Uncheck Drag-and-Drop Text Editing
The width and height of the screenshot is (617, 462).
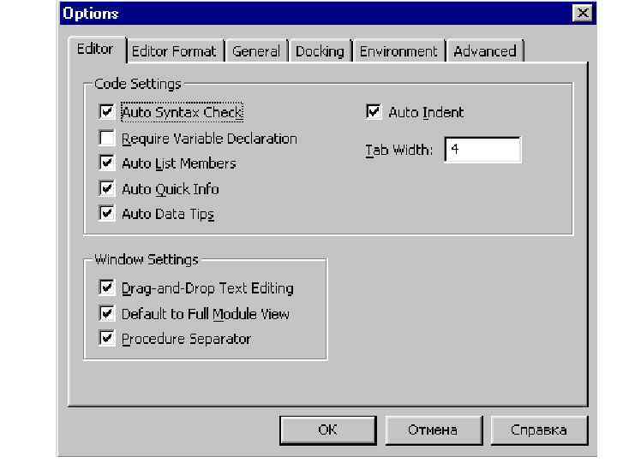pos(107,288)
